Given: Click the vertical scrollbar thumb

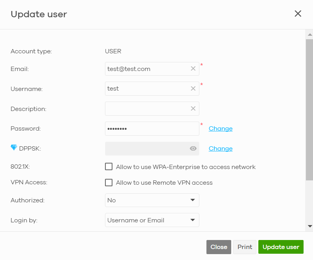Looking at the screenshot, I should 310,110.
